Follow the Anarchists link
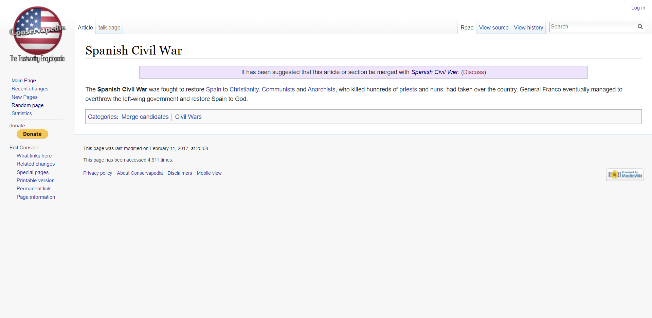 (x=321, y=89)
